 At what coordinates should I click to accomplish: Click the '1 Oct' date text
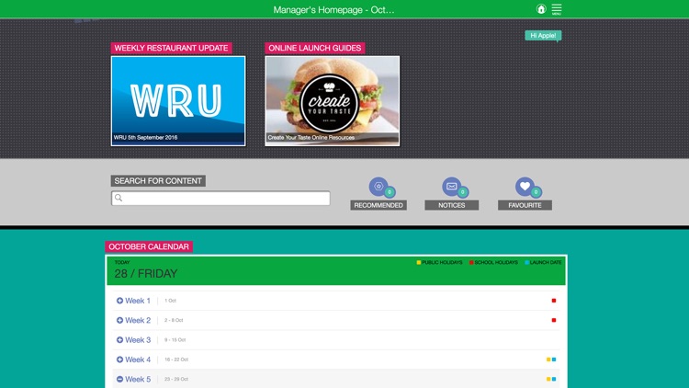click(x=170, y=301)
